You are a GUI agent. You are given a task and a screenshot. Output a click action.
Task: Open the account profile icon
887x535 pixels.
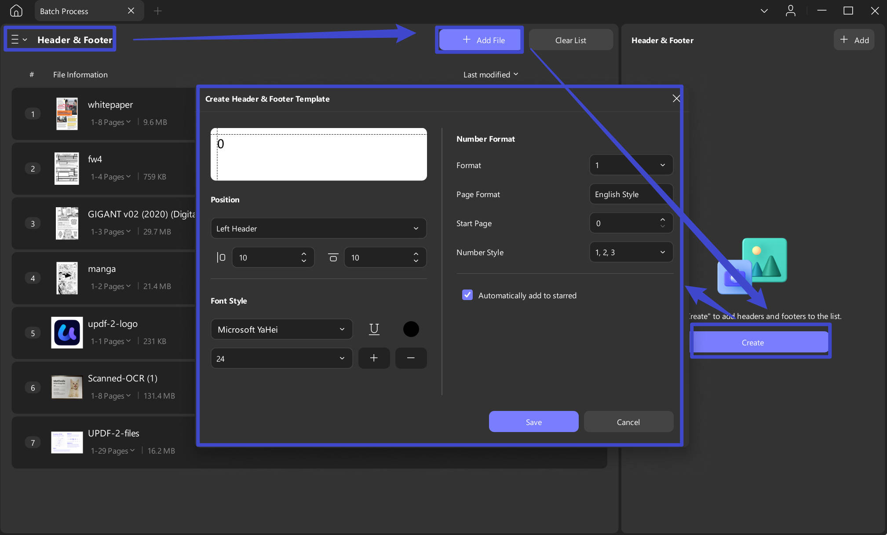790,11
